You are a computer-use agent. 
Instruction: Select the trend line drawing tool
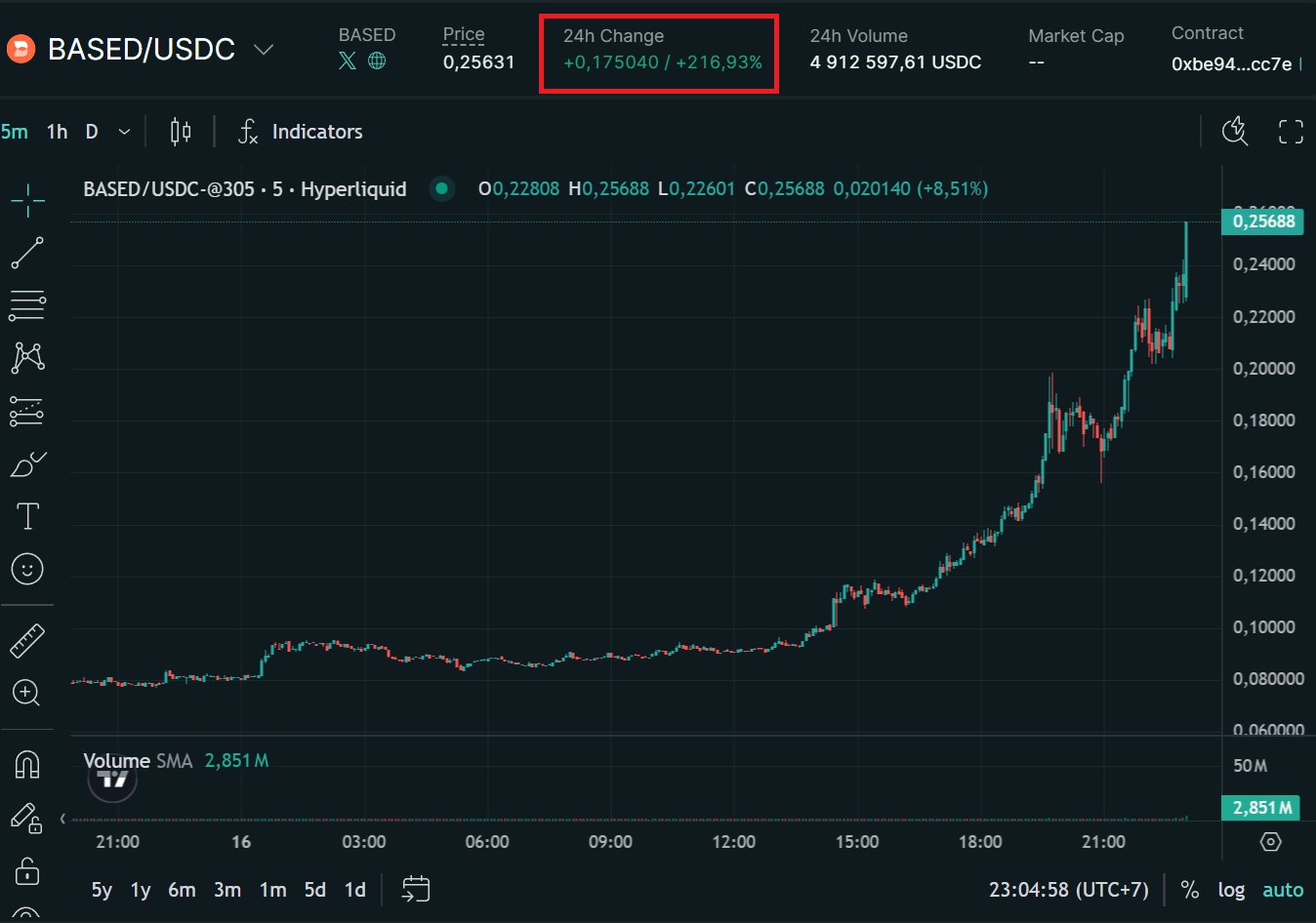pos(27,253)
